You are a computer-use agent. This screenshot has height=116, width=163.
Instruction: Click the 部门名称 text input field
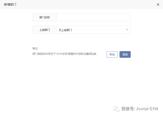(93, 17)
